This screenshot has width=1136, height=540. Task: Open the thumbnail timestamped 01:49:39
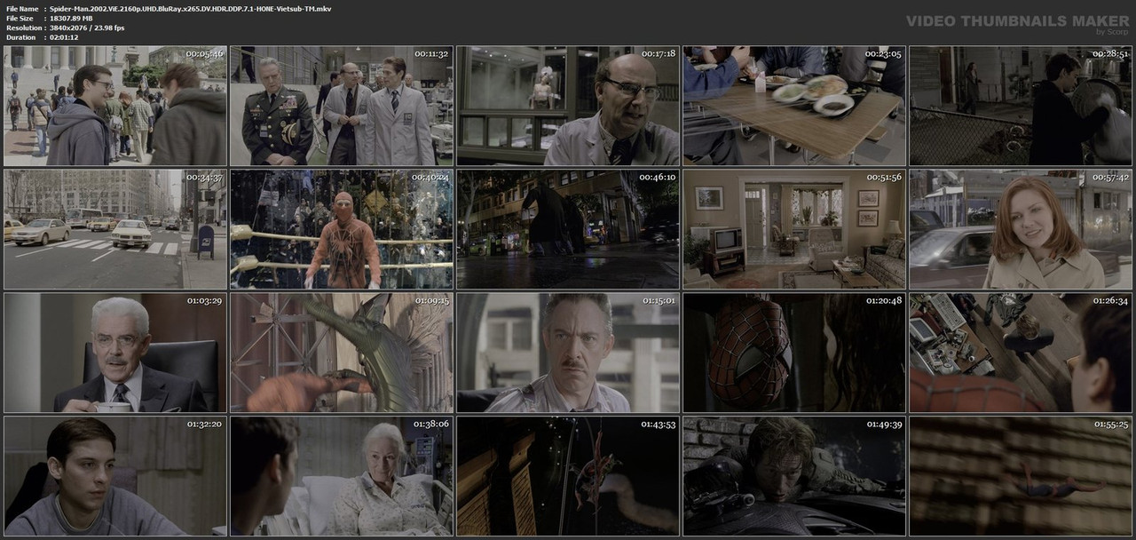pos(794,476)
